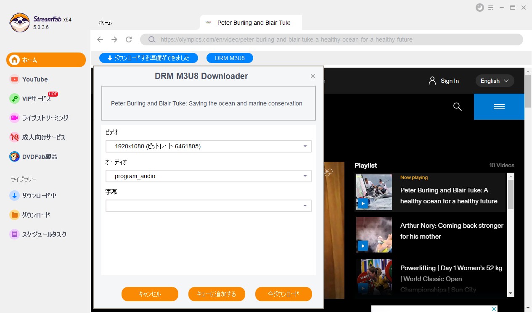The width and height of the screenshot is (532, 313).
Task: Click the video title text box in the dialog
Action: [209, 103]
